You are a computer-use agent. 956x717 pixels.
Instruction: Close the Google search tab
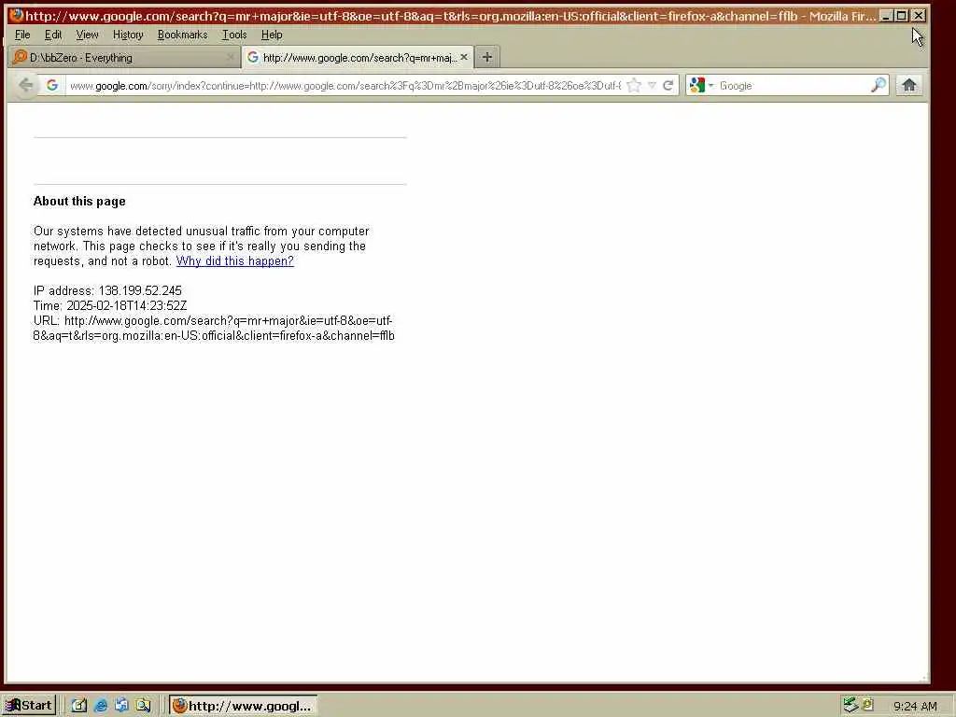464,57
